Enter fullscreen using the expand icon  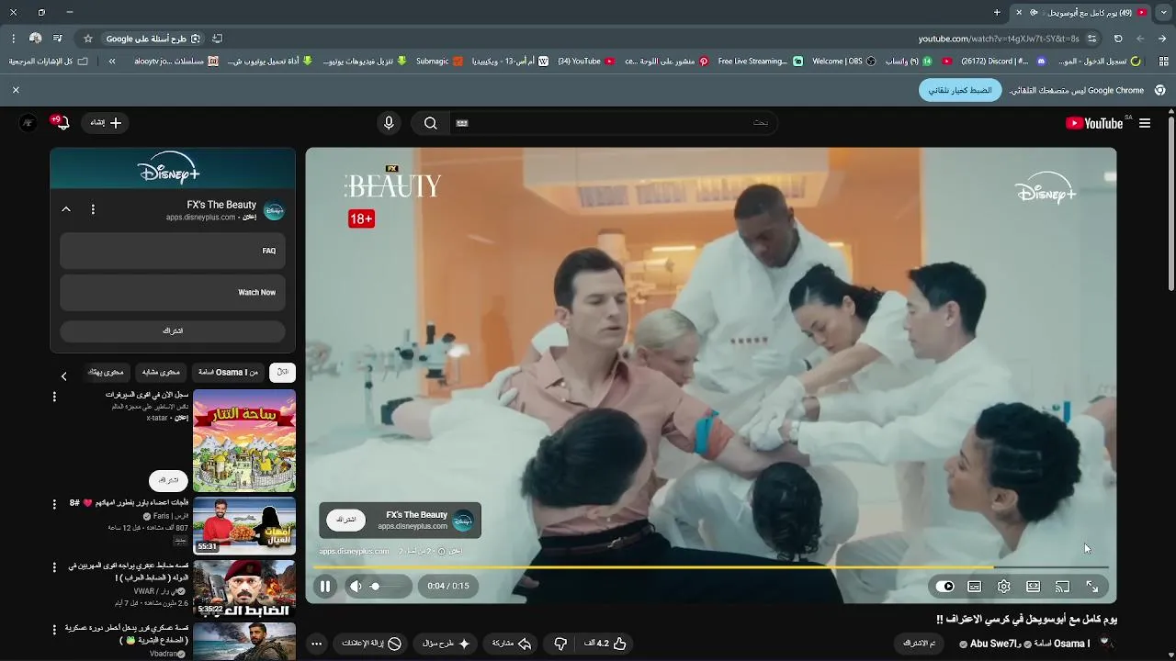coord(1092,587)
